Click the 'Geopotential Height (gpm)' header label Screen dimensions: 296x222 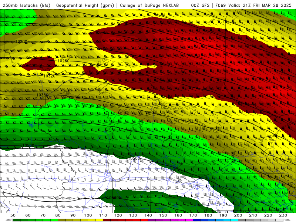click(85, 5)
